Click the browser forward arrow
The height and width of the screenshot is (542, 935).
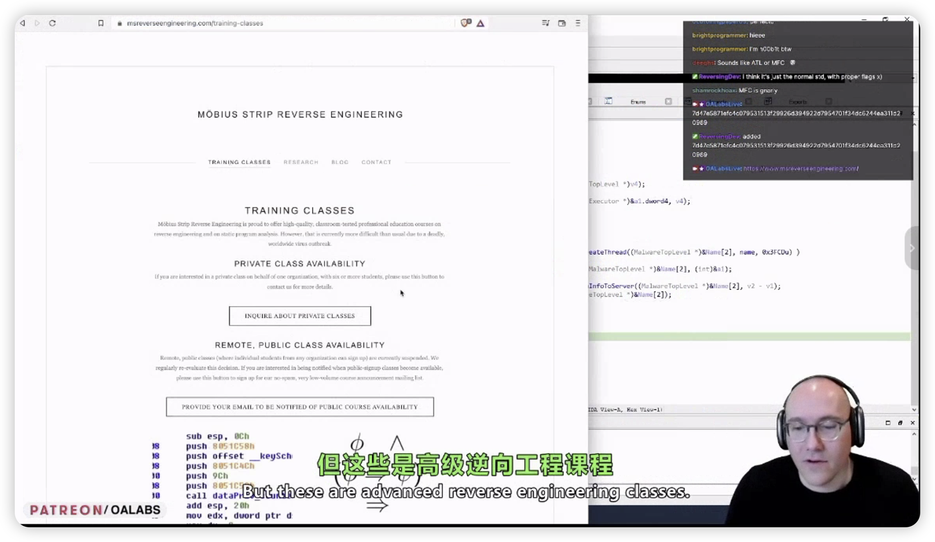point(37,23)
